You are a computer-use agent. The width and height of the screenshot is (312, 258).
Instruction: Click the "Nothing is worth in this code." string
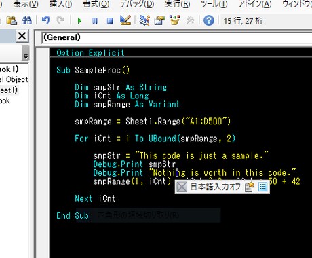[222, 172]
